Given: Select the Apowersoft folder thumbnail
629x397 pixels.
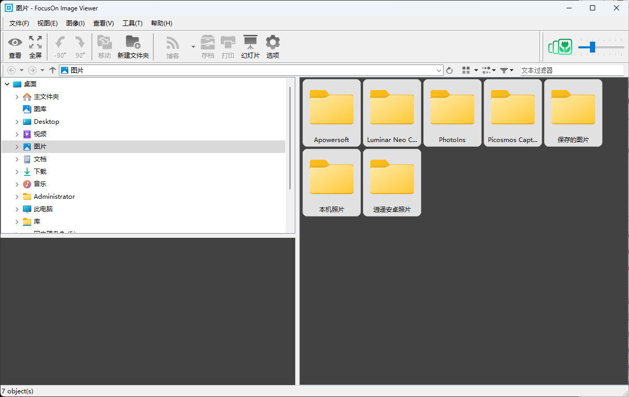Looking at the screenshot, I should [x=332, y=113].
